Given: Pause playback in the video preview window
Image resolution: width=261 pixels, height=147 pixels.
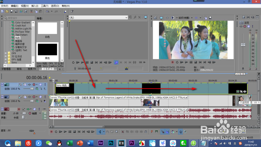Looking at the screenshot, I should 191,62.
